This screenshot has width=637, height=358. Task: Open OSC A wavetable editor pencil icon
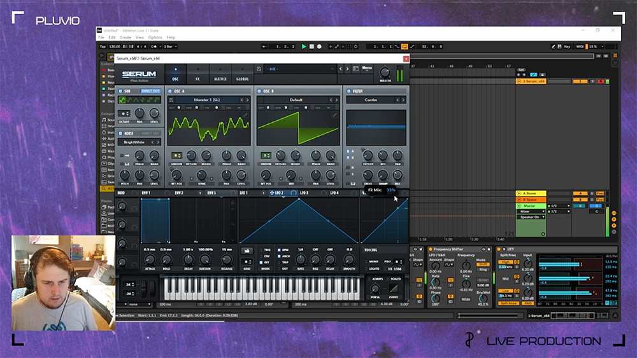246,115
